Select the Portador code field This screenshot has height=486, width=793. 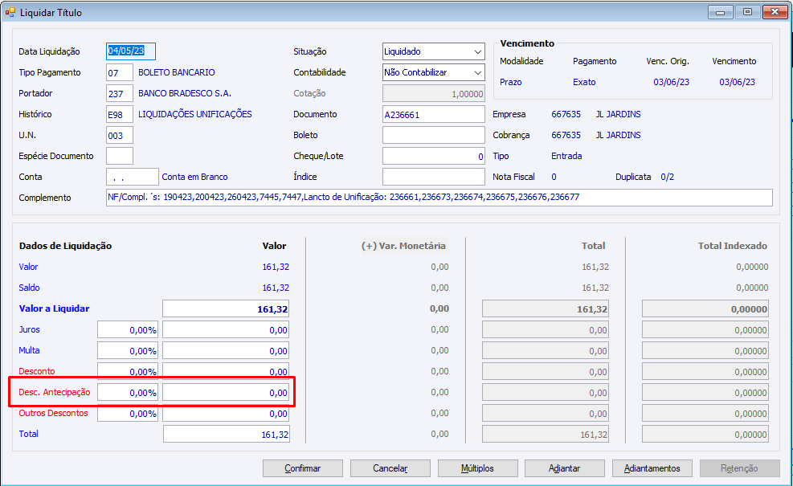(119, 93)
